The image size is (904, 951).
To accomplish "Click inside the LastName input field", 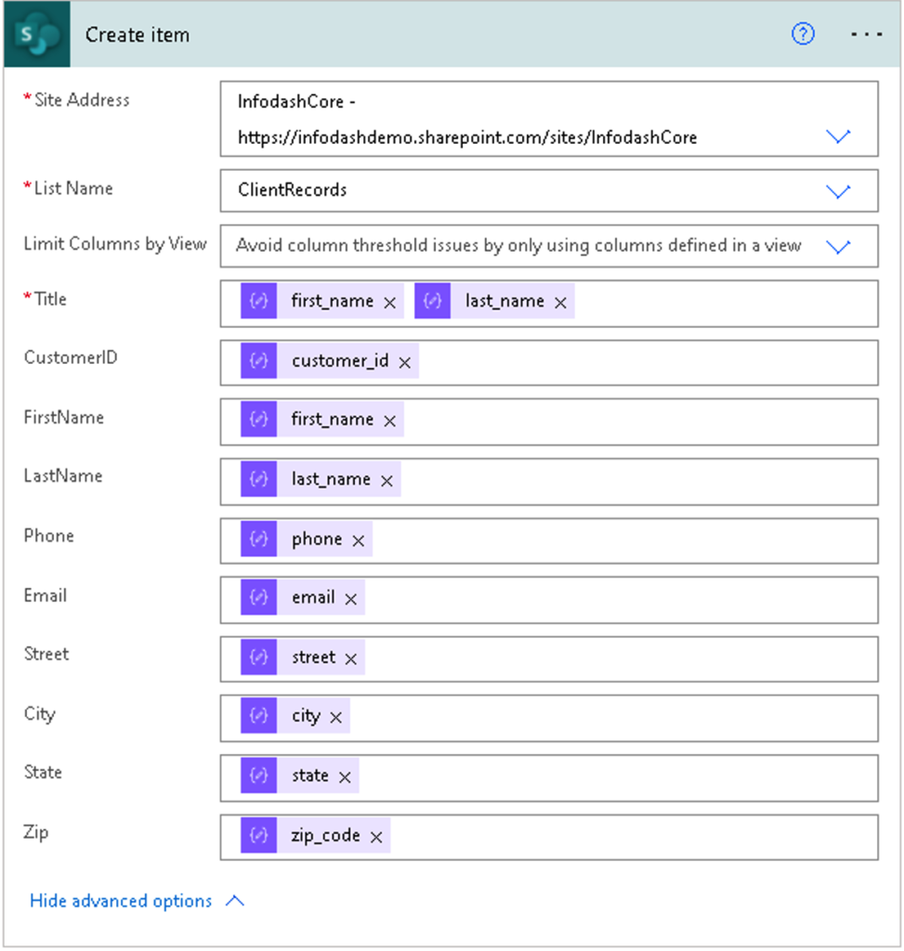I will [x=549, y=482].
